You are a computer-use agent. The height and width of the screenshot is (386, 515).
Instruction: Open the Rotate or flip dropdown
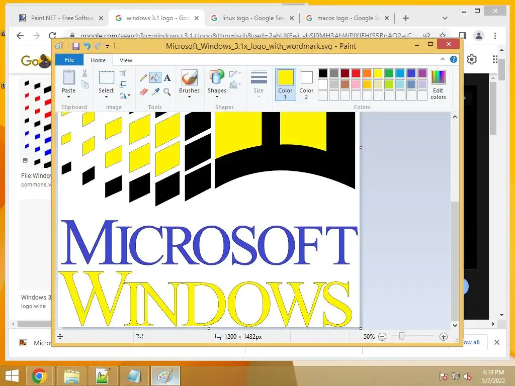coord(125,95)
